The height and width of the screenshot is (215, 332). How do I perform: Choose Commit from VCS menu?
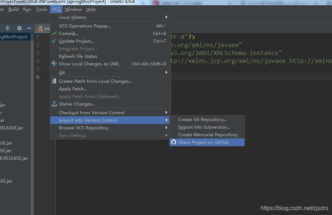110,34
